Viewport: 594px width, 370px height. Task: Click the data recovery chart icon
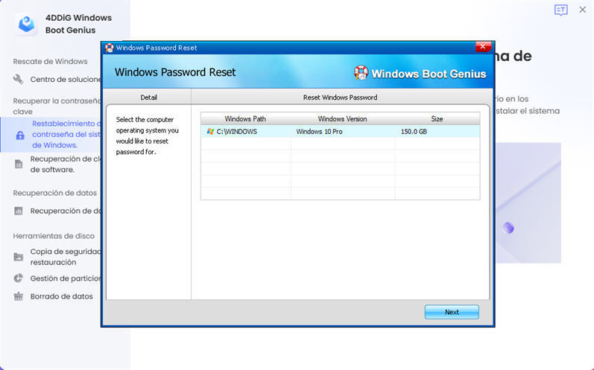(19, 211)
